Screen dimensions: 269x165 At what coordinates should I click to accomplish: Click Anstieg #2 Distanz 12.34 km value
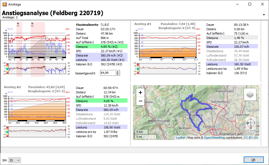(109, 92)
